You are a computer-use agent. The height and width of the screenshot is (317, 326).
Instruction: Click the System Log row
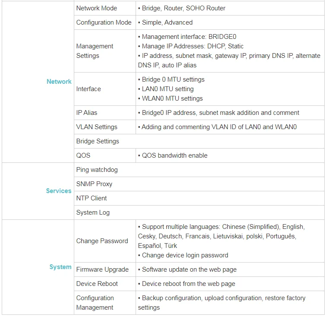(199, 212)
